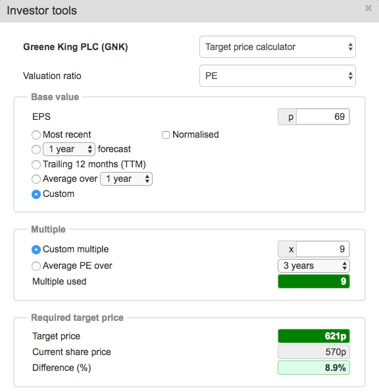Select the Average over radio button

pos(36,179)
